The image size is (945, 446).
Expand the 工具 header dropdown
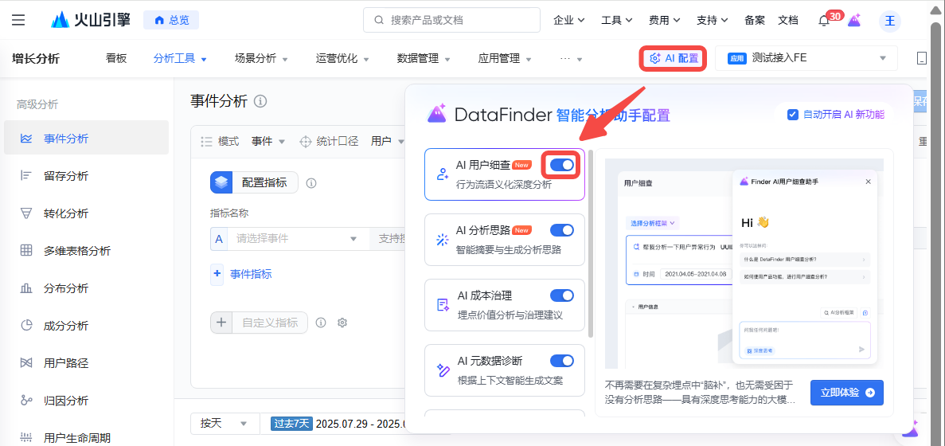[616, 20]
